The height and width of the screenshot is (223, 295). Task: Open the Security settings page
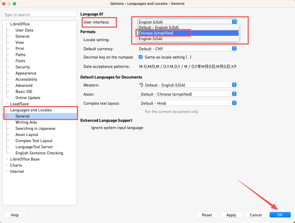(23, 67)
